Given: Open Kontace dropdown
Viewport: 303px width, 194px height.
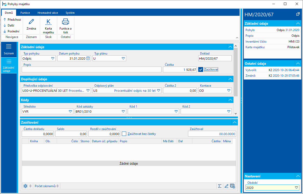Looking at the screenshot, I should 229,91.
